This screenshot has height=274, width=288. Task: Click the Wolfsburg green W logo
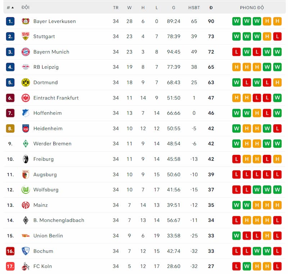pyautogui.click(x=26, y=190)
